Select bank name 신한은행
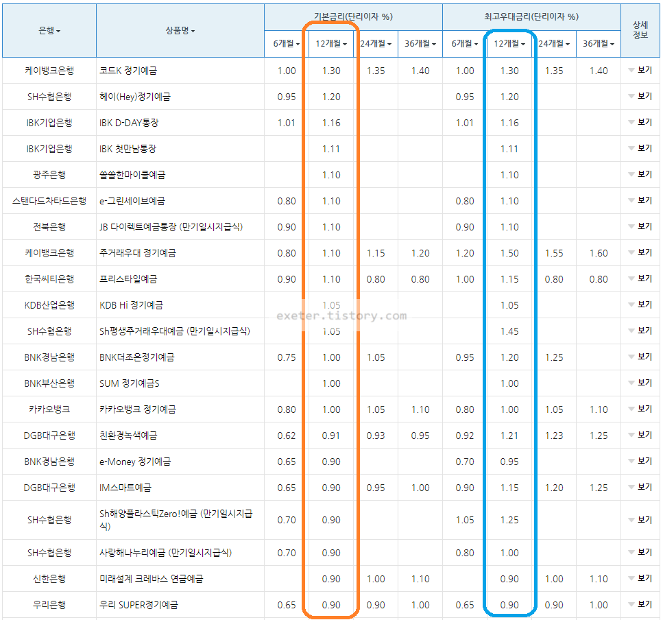Viewport: 663px width, 620px height. pos(49,579)
